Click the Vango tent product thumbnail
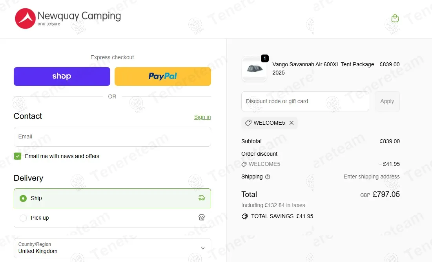Screen dimensions: 432x262 tap(254, 69)
